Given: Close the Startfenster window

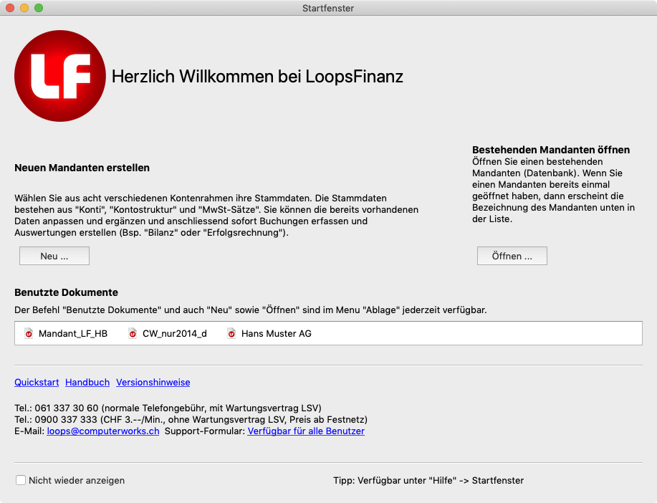Looking at the screenshot, I should (x=10, y=8).
